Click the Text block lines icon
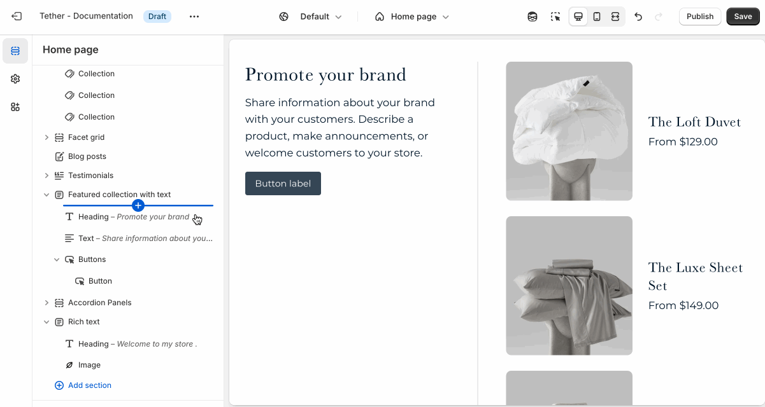Screen dimensions: 765x407 click(69, 238)
